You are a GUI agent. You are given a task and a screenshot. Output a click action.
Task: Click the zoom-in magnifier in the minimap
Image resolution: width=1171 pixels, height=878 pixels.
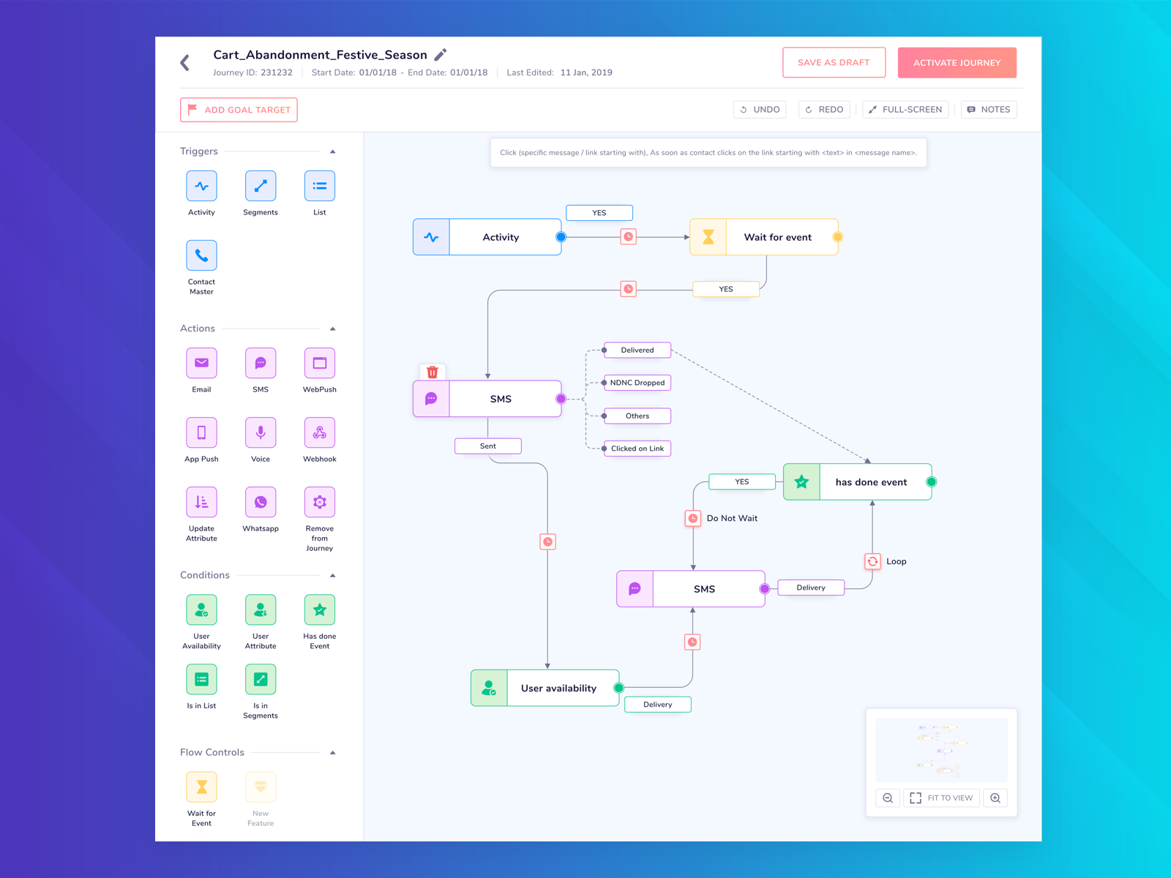tap(995, 798)
